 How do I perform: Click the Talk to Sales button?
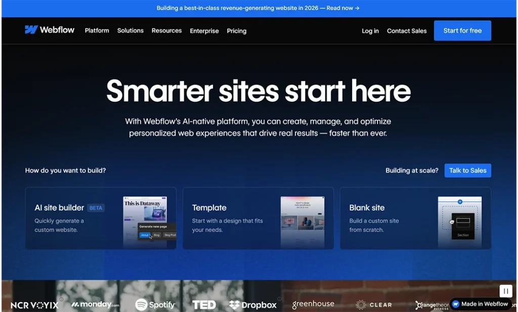[467, 170]
